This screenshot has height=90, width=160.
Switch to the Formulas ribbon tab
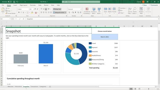[x=33, y=5]
